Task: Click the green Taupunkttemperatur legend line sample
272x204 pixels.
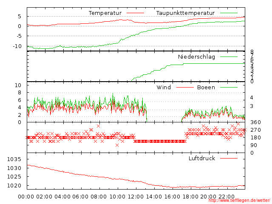Action: [x=229, y=13]
